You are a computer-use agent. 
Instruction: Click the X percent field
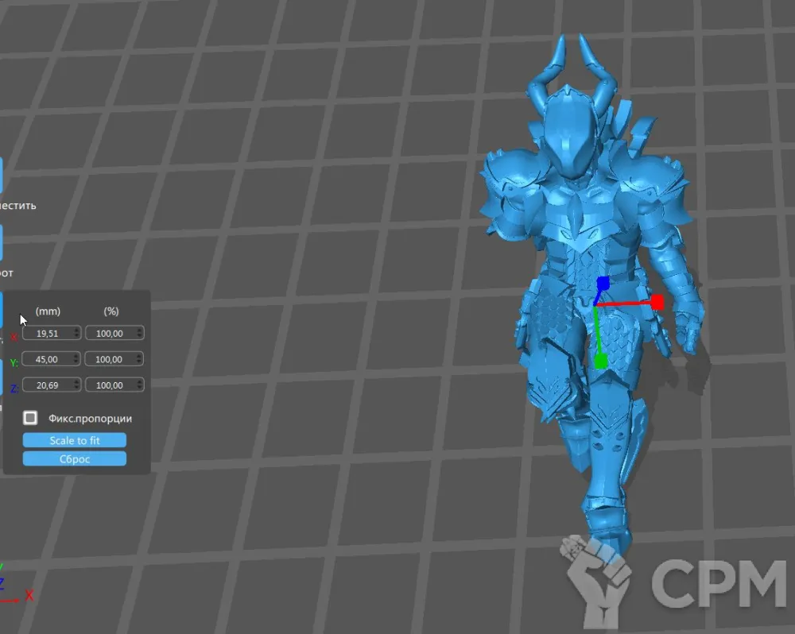pos(109,334)
